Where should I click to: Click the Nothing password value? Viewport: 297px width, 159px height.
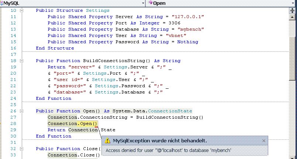click(x=188, y=42)
